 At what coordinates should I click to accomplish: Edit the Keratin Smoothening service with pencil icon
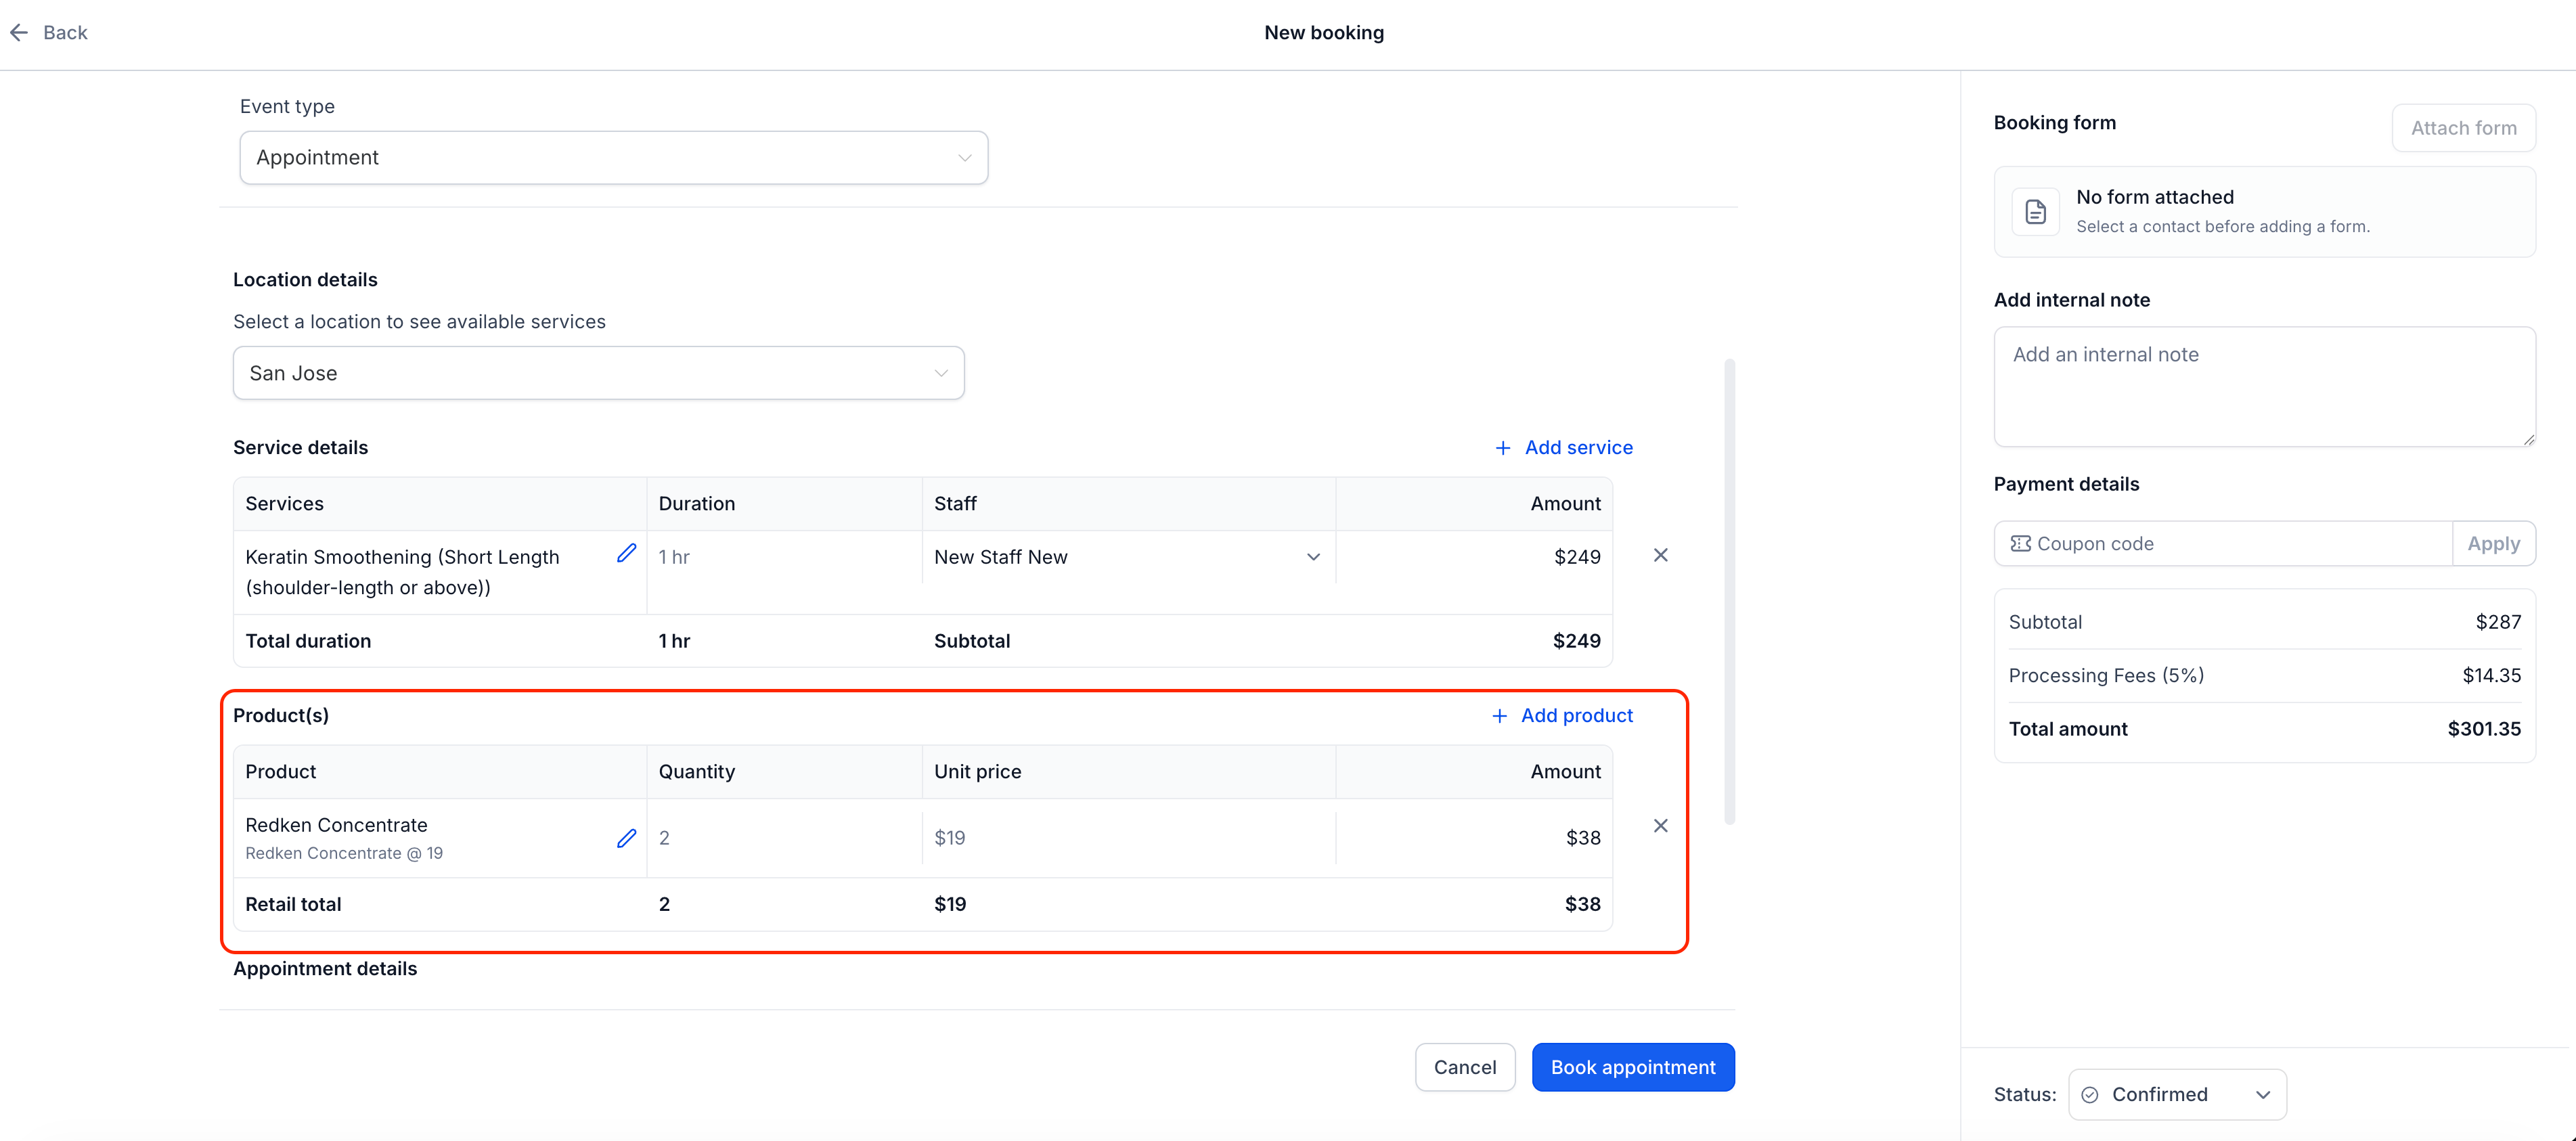point(626,553)
